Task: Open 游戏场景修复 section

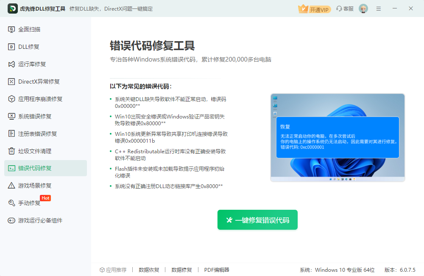Action: click(45, 186)
